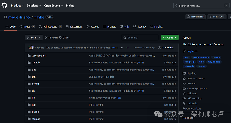The image size is (231, 123).
Task: Switch to the Pull requests tab
Action: pos(50,27)
